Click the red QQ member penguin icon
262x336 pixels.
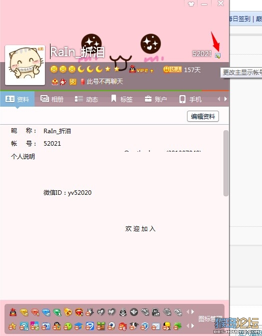point(13,312)
